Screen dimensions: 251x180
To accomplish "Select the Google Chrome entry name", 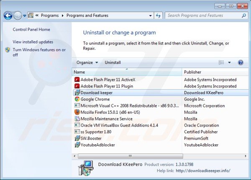I will pos(95,99).
